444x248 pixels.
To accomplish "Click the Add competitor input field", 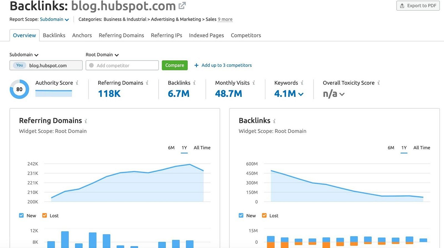I will point(122,65).
